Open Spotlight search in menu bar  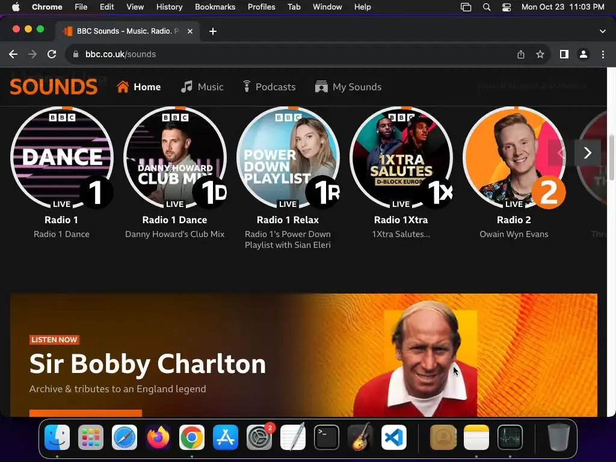(x=486, y=7)
